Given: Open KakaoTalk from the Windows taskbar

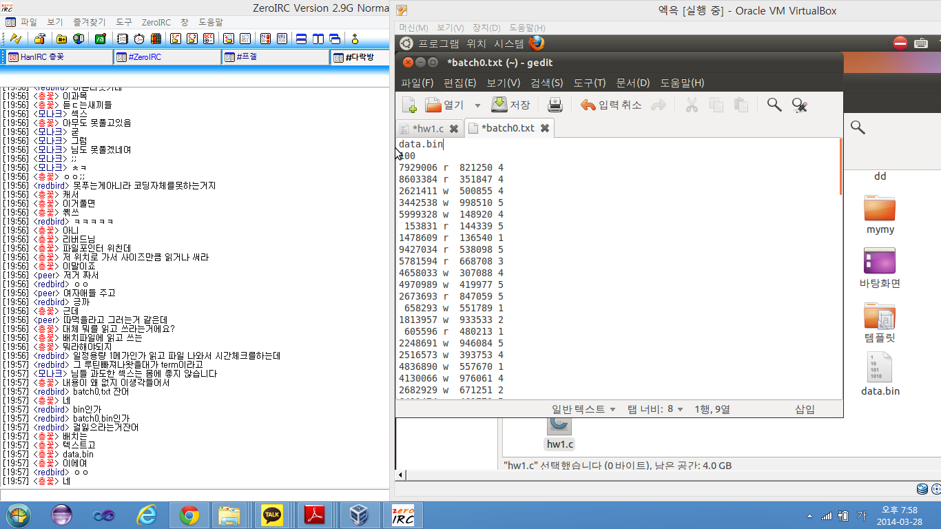Looking at the screenshot, I should coord(272,515).
